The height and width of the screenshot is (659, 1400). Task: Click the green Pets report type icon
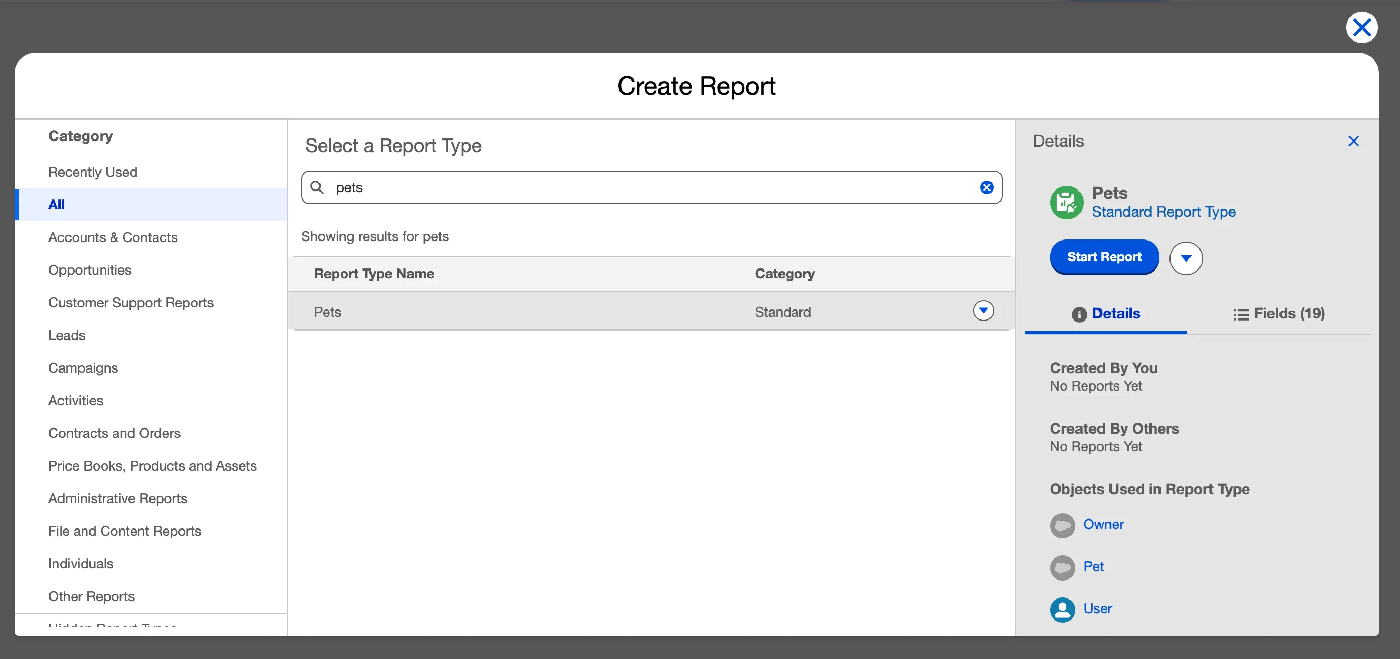pyautogui.click(x=1066, y=203)
